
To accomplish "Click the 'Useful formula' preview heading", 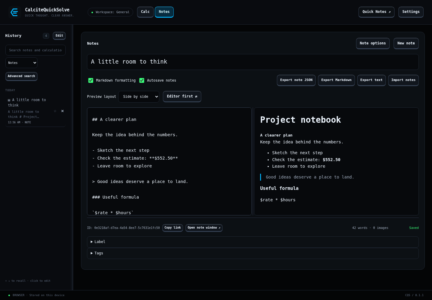I will [x=279, y=188].
